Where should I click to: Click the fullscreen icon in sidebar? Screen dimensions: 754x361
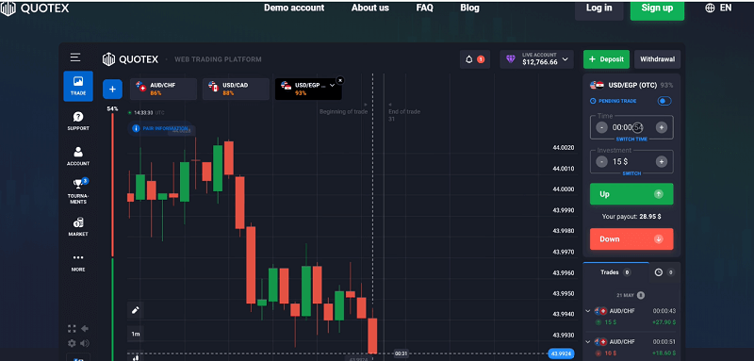[72, 329]
